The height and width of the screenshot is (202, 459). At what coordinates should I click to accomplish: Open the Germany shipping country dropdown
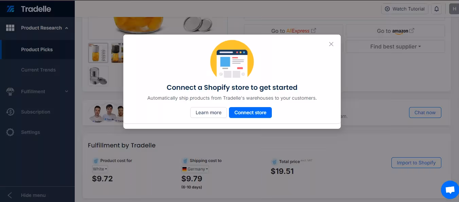click(195, 169)
